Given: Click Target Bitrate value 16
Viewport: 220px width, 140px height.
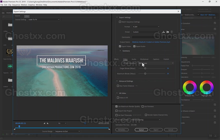Looking at the screenshot, I should coord(168,68).
